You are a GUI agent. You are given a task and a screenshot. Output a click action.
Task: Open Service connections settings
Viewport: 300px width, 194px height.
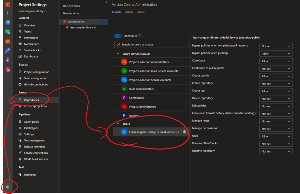click(x=36, y=153)
